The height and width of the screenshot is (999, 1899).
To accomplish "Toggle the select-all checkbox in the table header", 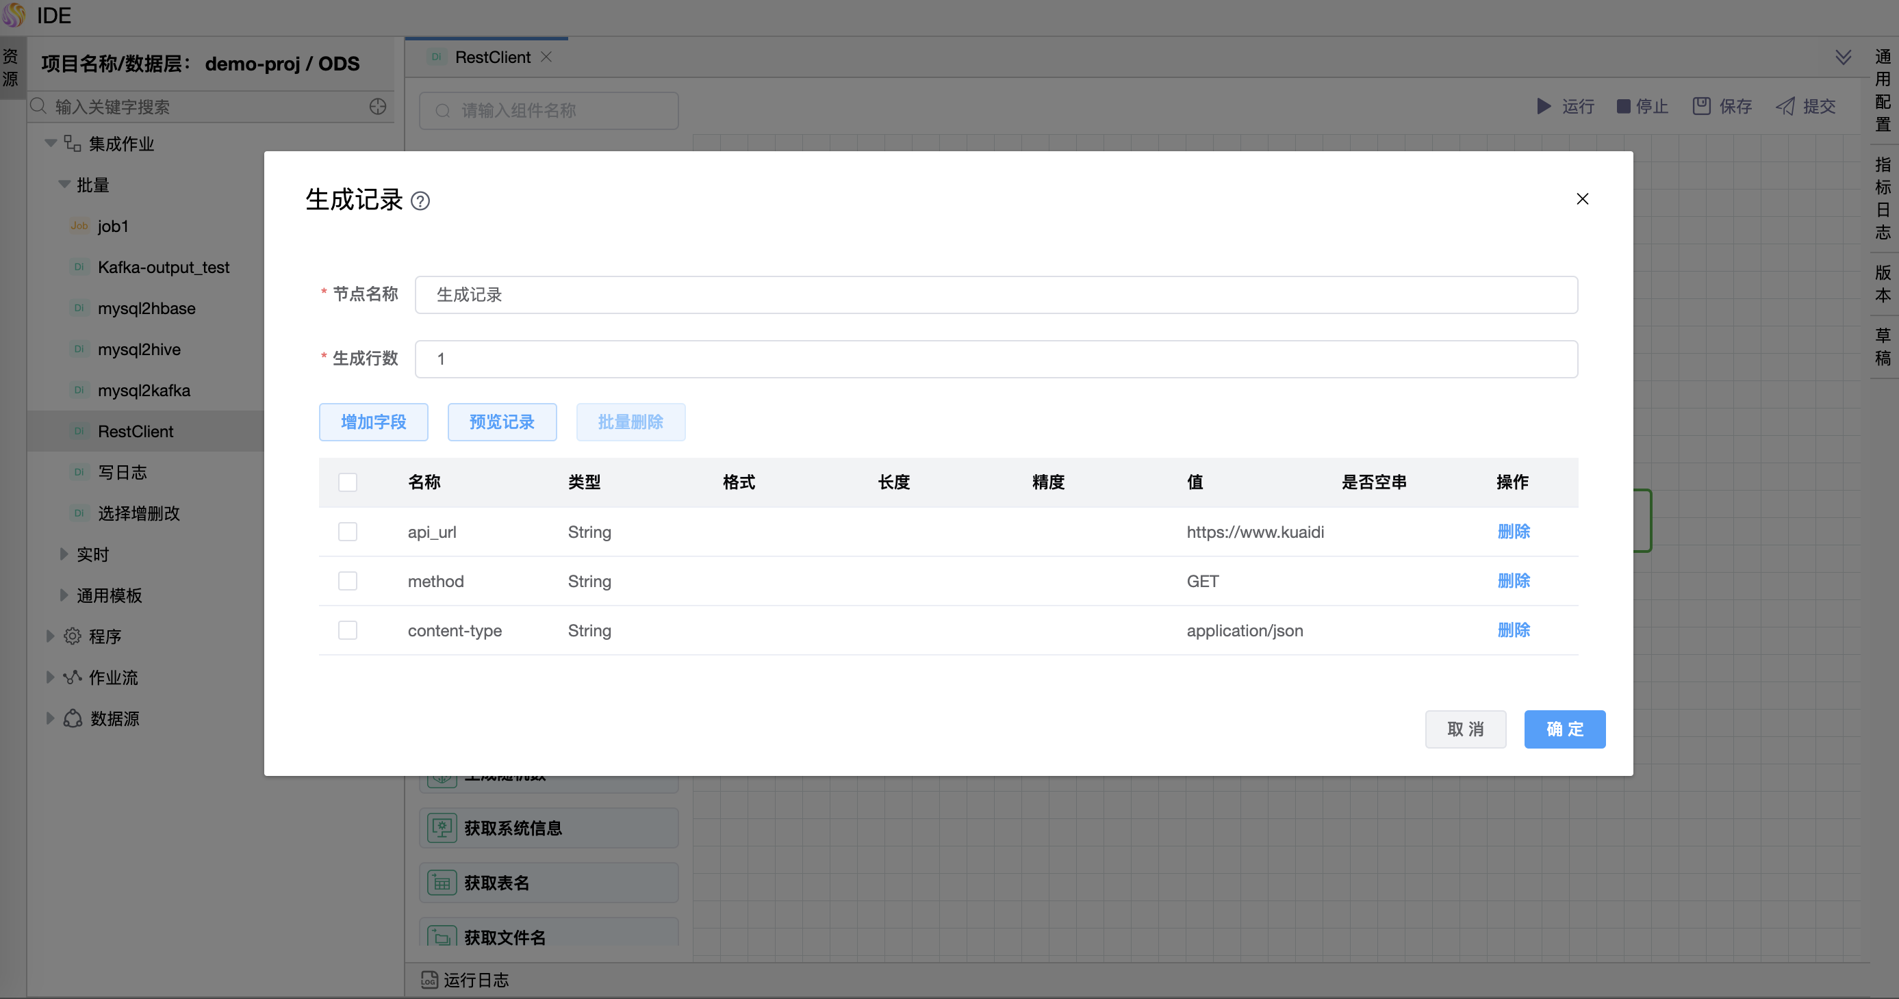I will click(x=347, y=482).
